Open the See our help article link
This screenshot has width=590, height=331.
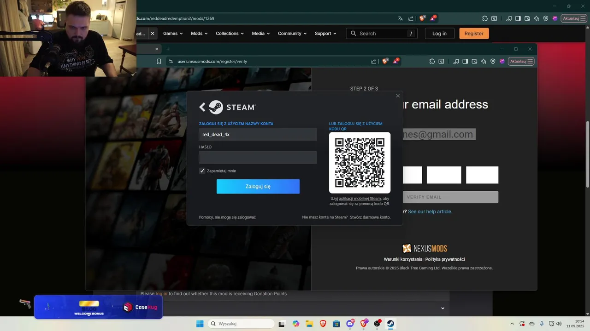430,211
